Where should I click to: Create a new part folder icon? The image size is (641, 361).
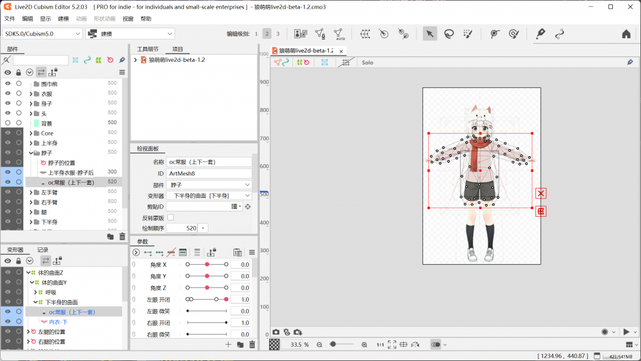110,236
